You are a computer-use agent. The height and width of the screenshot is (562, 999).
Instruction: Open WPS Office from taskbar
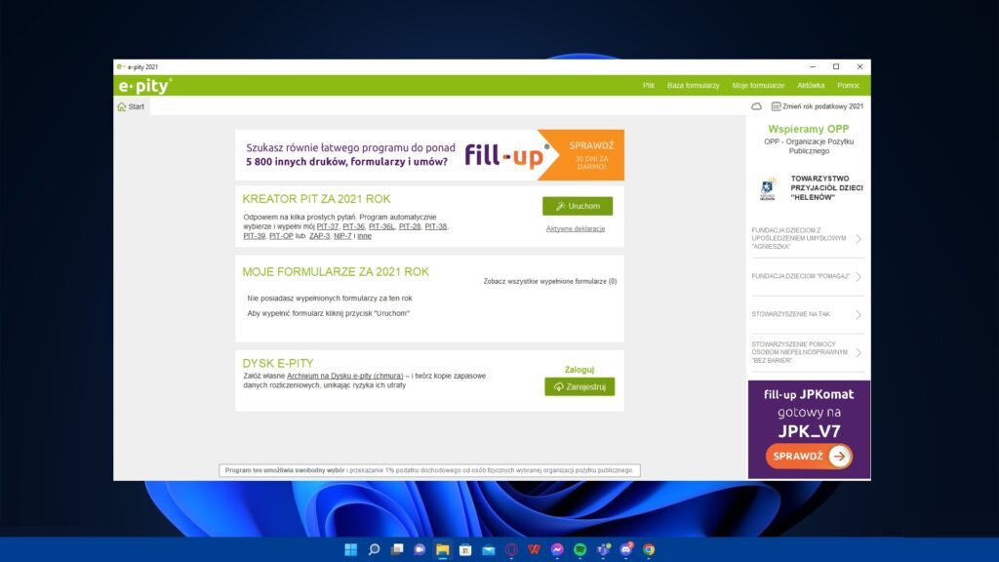coord(534,549)
